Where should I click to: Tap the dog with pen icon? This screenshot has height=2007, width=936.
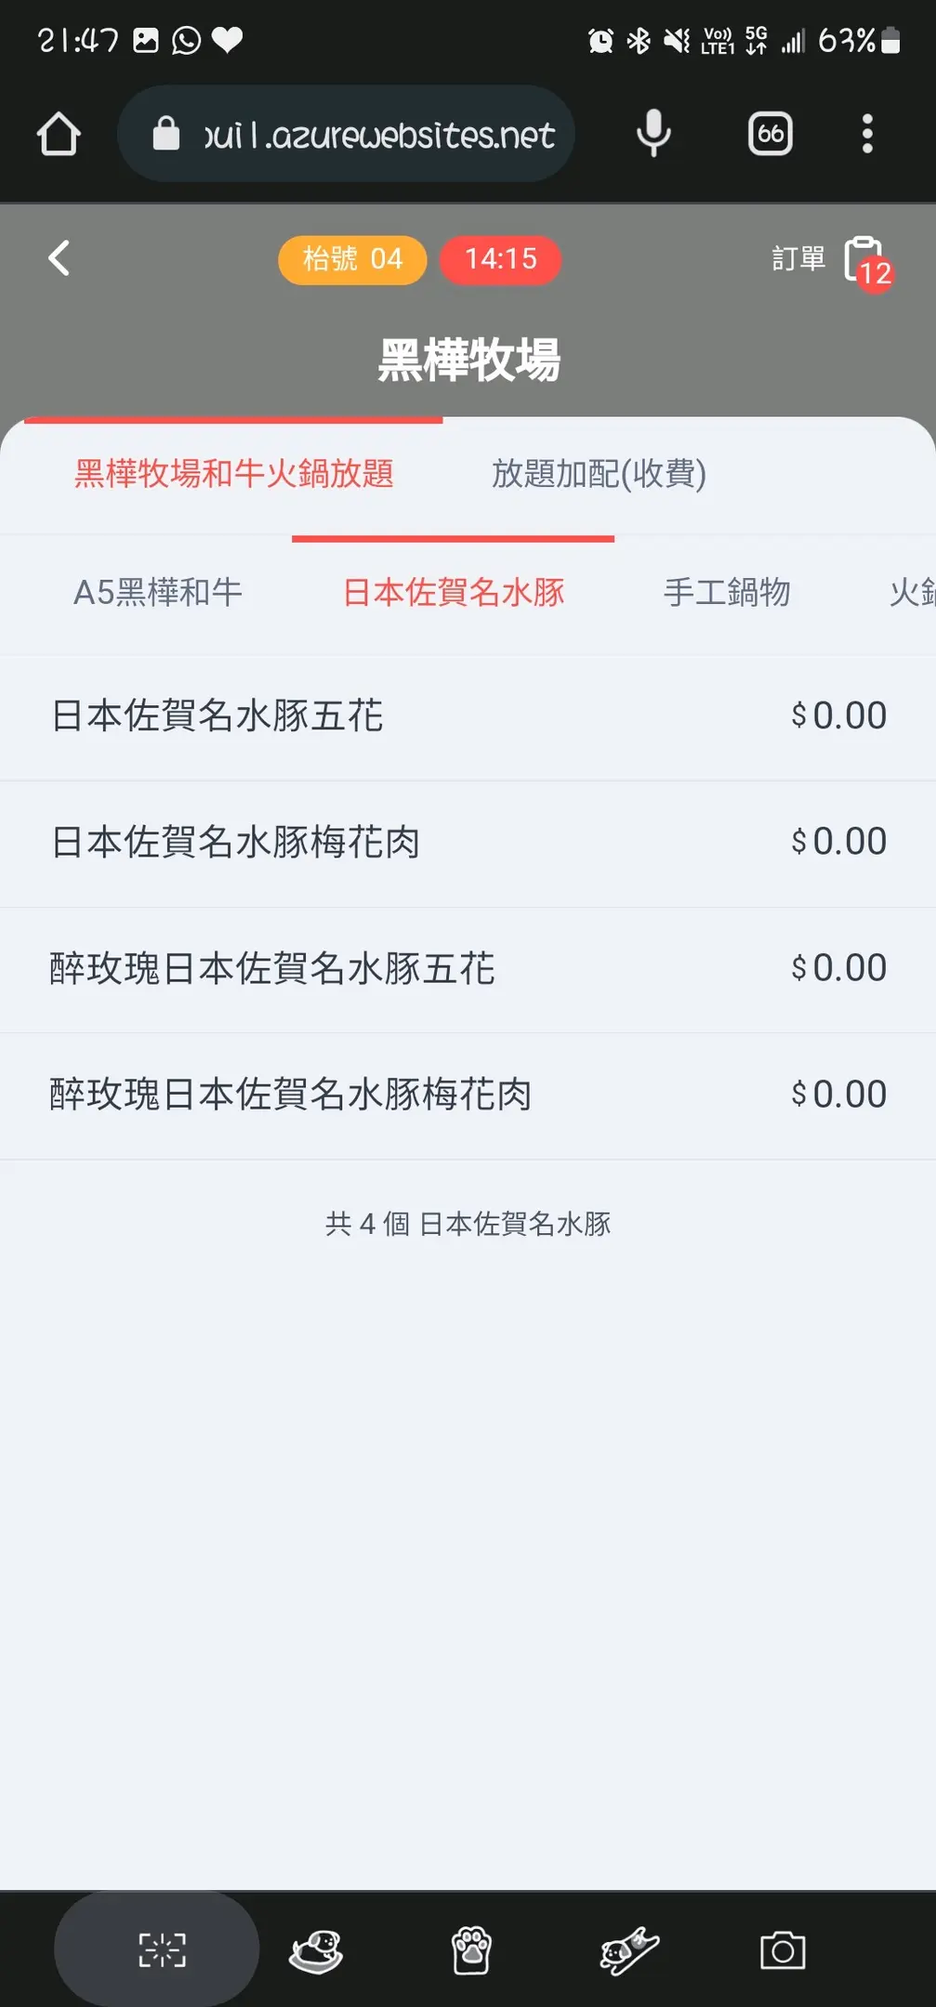click(629, 1949)
